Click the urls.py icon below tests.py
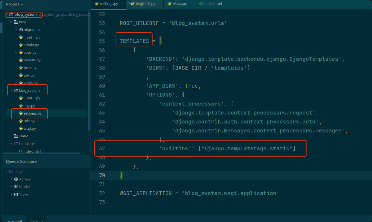The height and width of the screenshot is (222, 372). coord(21,75)
